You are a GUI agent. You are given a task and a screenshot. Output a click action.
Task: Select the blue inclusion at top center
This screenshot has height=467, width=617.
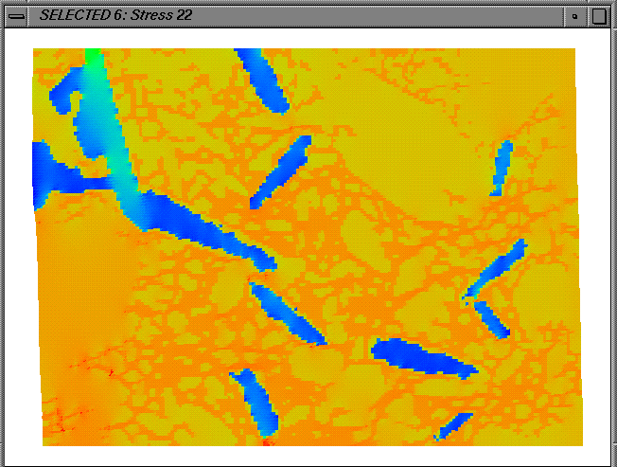coord(263,79)
